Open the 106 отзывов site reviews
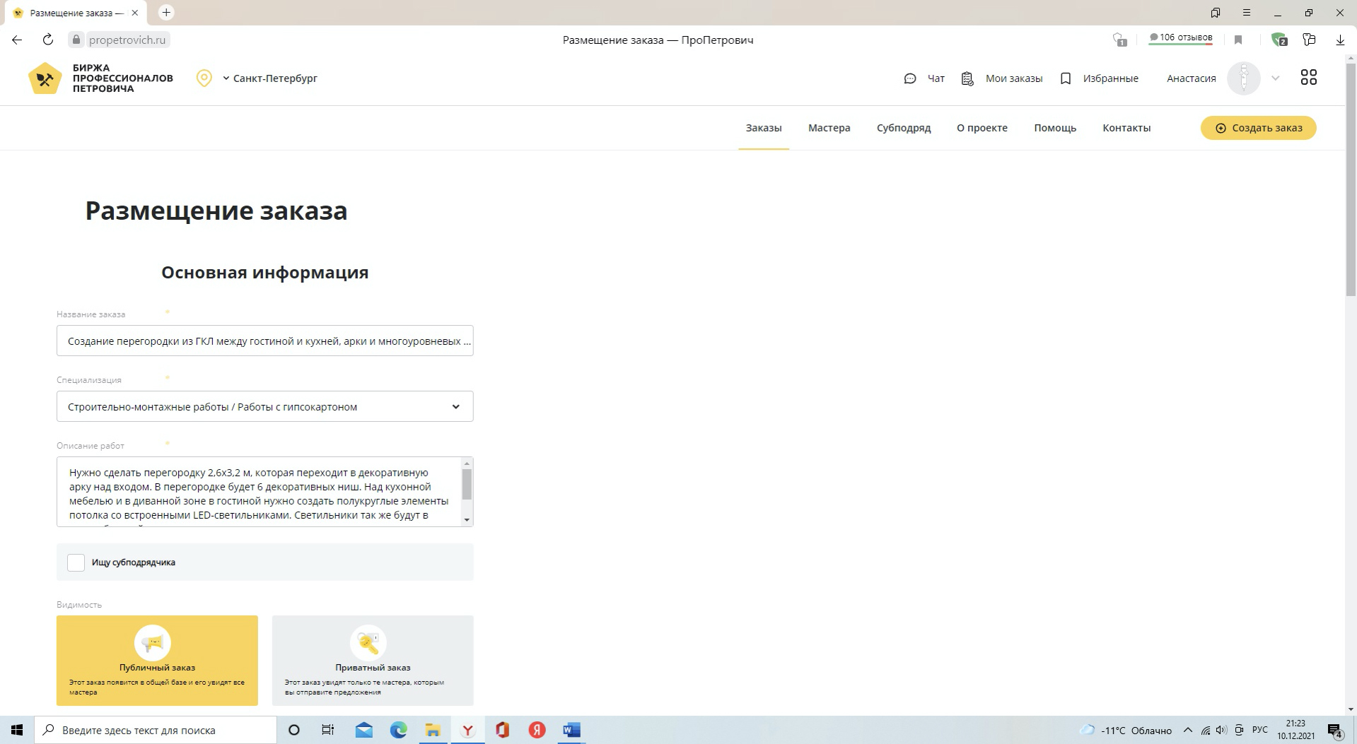Image resolution: width=1357 pixels, height=744 pixels. [x=1181, y=38]
